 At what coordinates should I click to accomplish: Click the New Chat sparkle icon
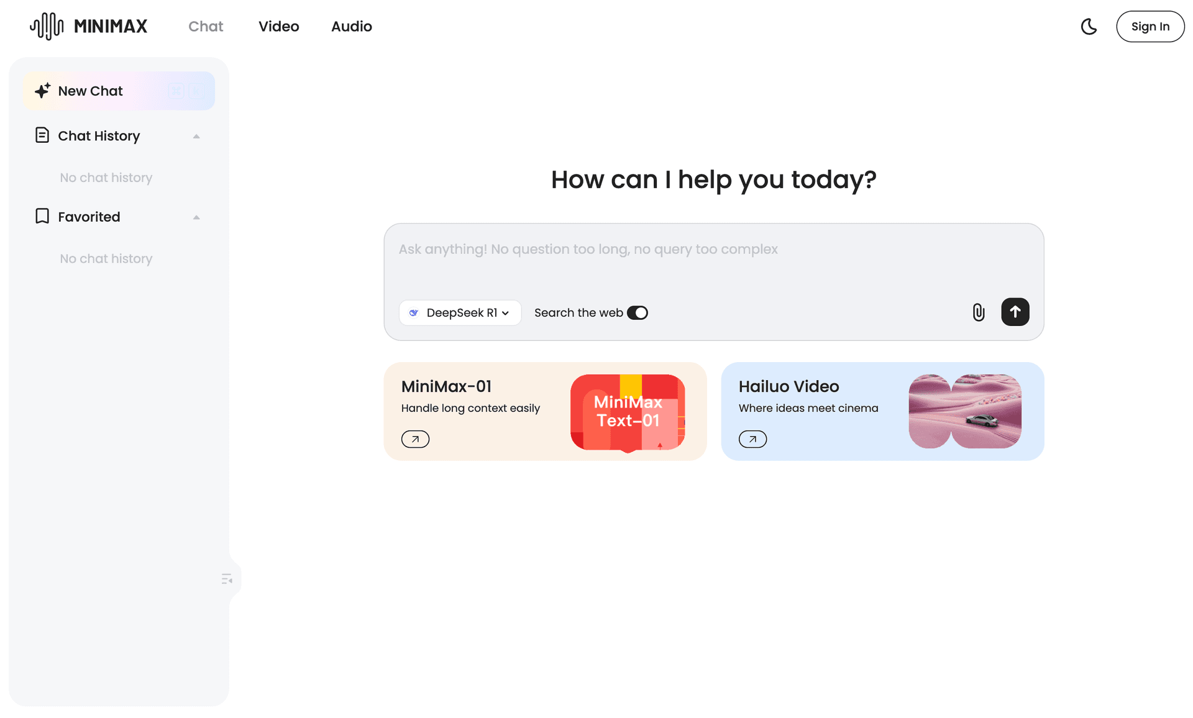43,91
